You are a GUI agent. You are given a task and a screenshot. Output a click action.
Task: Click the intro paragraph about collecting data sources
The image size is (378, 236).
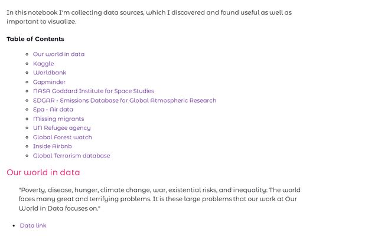coord(149,17)
